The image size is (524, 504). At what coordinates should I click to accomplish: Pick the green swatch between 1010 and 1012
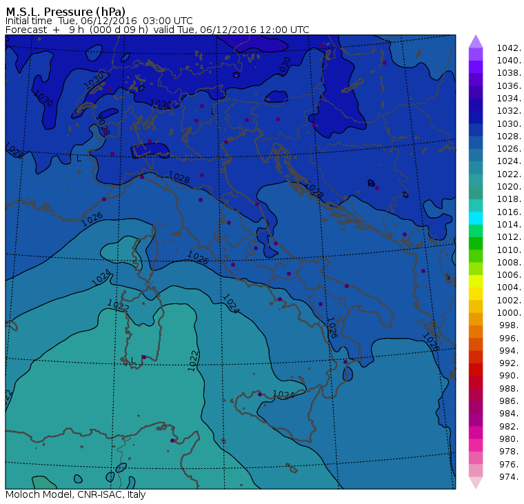pos(476,243)
